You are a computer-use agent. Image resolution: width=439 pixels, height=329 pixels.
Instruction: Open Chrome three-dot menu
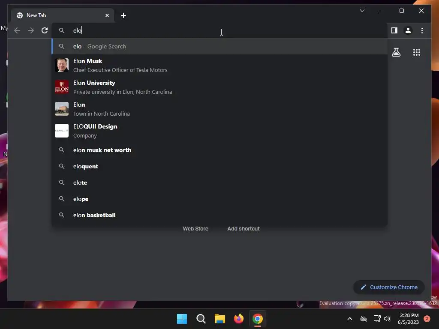(422, 30)
